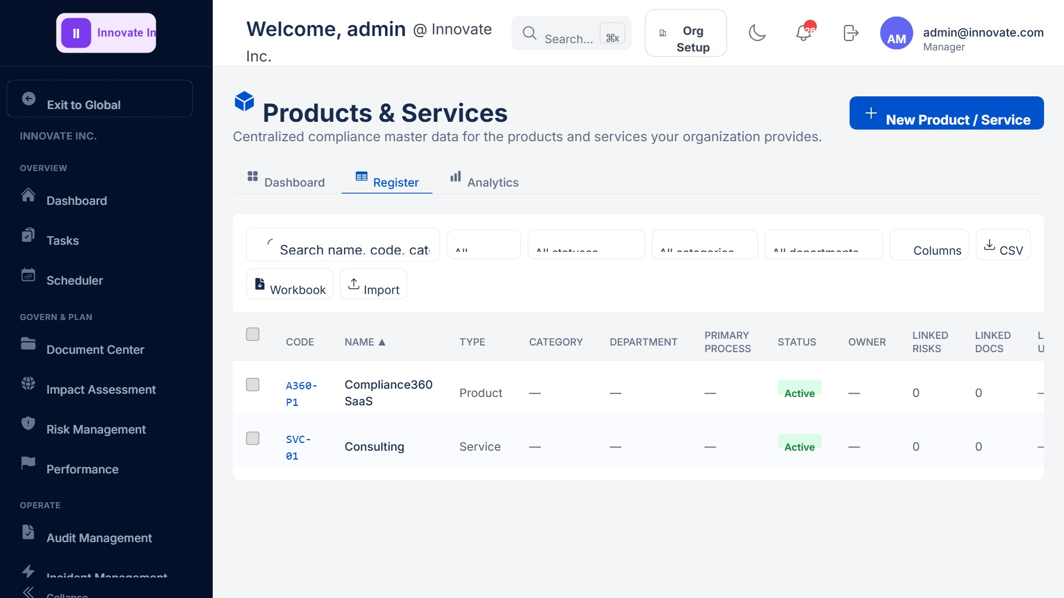Click the Tasks icon in sidebar
The height and width of the screenshot is (598, 1064).
tap(28, 235)
